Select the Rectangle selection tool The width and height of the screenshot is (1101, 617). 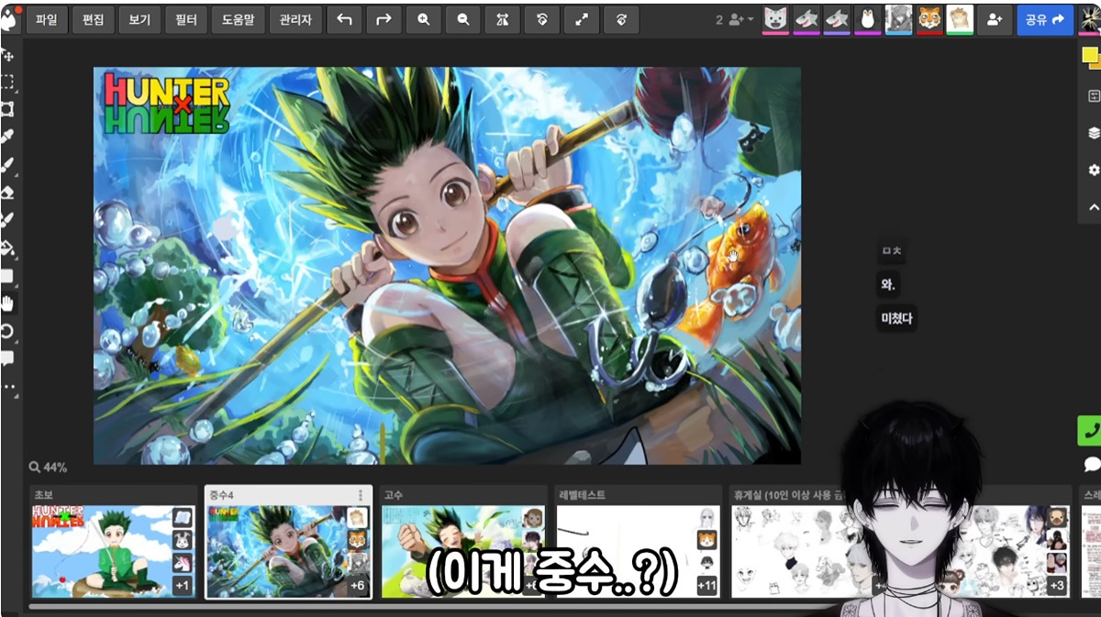pyautogui.click(x=7, y=82)
